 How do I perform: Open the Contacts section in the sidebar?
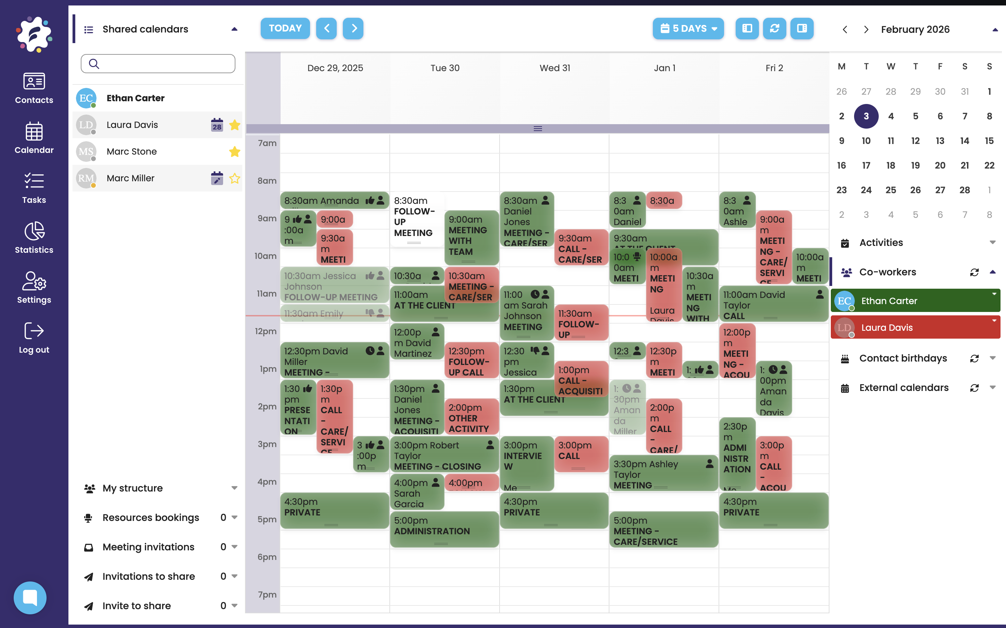click(x=34, y=88)
